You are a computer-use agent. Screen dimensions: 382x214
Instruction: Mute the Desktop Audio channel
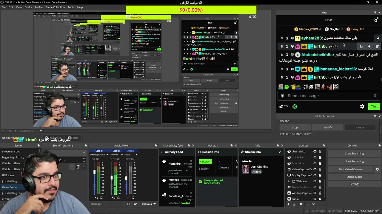pos(96,198)
